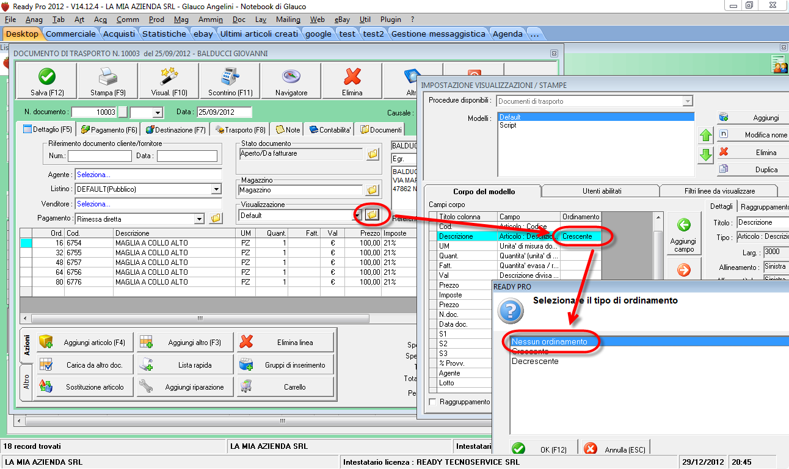The image size is (789, 469).
Task: Click Aggiungi campo green arrow button
Action: click(x=684, y=233)
